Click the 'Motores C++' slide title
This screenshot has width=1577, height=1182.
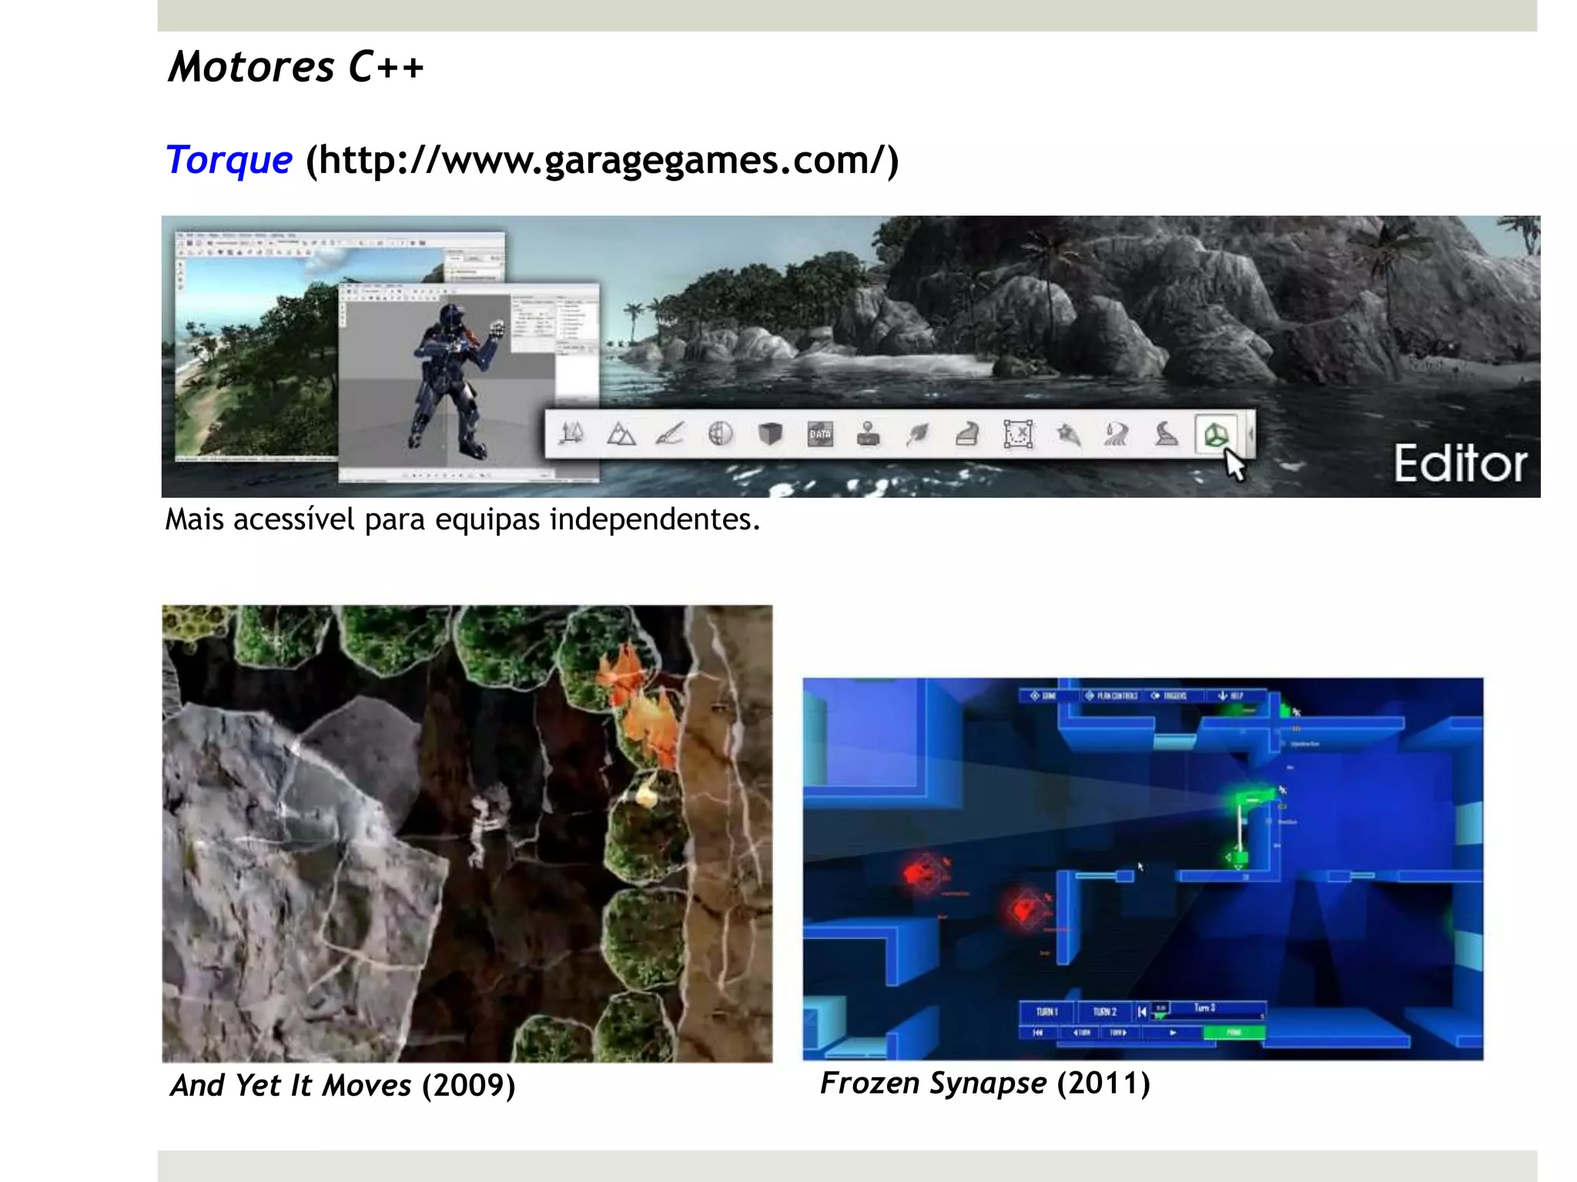296,66
